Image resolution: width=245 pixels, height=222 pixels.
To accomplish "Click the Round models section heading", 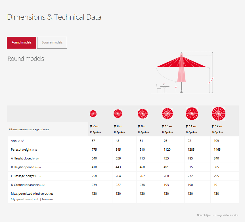I will point(26,59).
